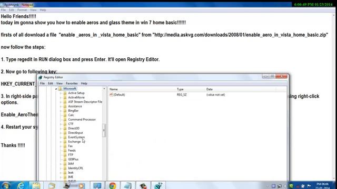Screen dimensions: 337x189
Task: Open Help menu in Registry Editor
Action: pyautogui.click(x=84, y=83)
